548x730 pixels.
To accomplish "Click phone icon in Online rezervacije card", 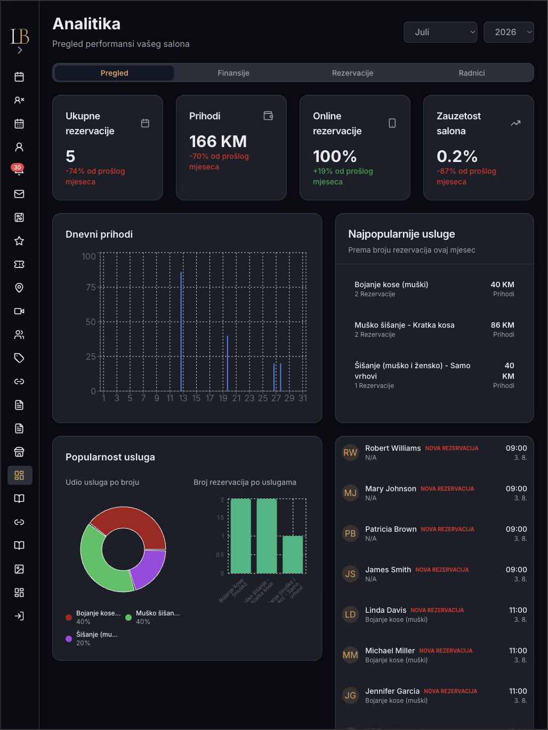I will [x=392, y=123].
